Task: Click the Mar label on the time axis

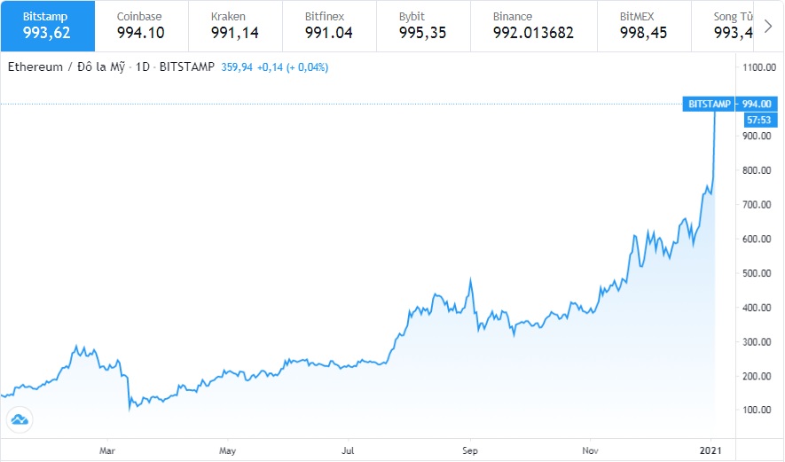Action: tap(107, 450)
